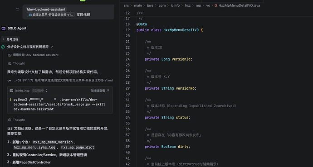Click the link icon beside the design doc path

10,81
